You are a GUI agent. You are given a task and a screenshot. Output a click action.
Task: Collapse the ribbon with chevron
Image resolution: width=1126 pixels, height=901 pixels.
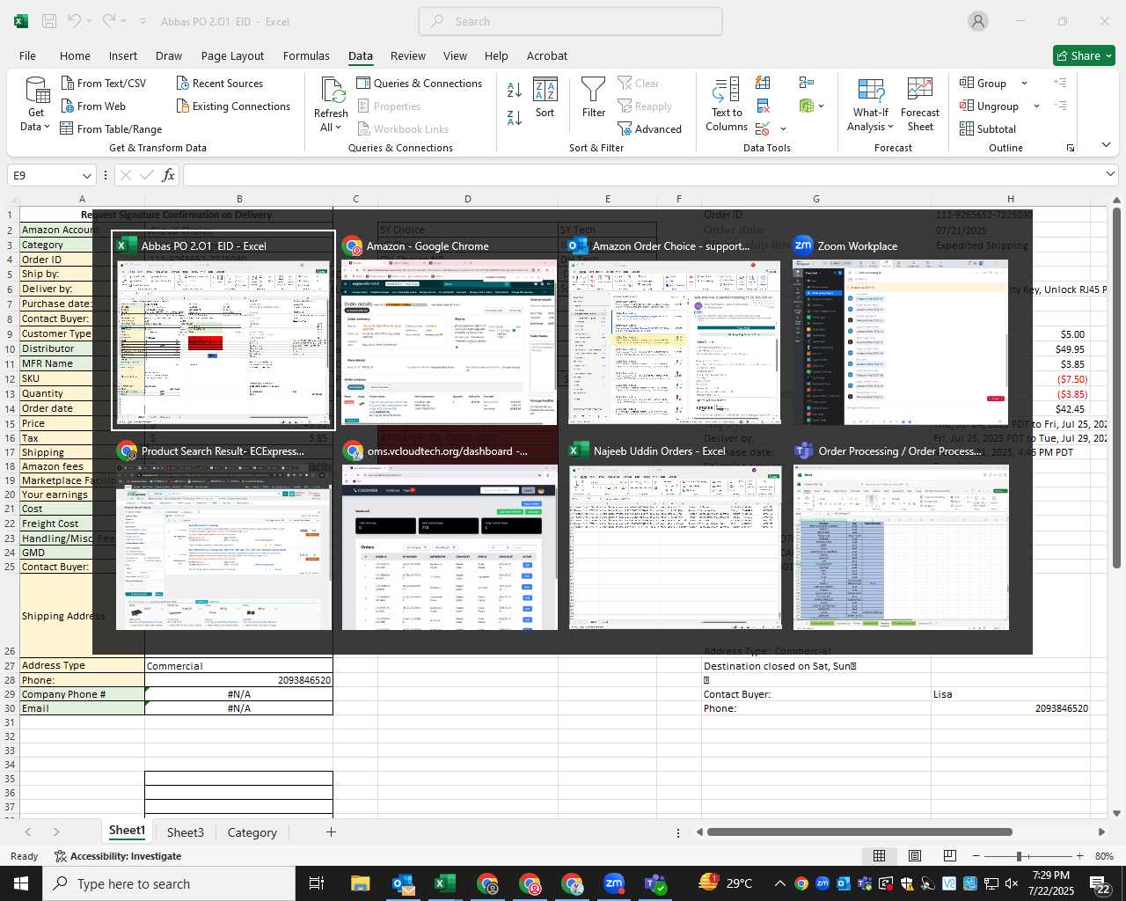point(1106,144)
